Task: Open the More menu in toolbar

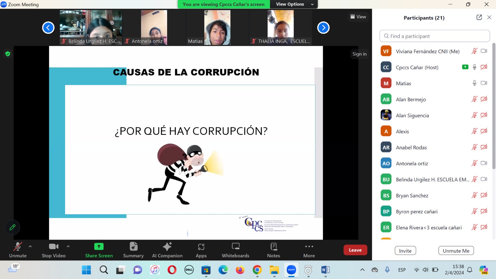Action: click(309, 250)
